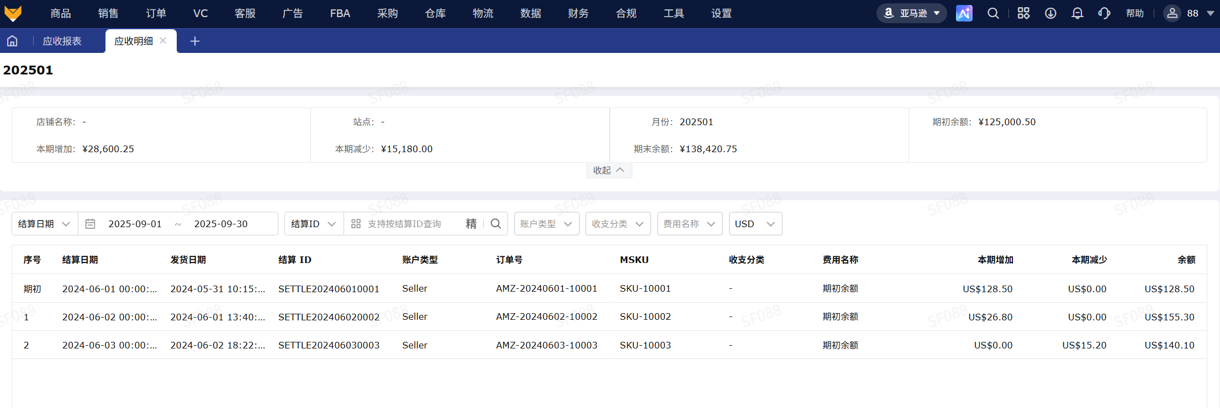Open the 广告 menu
Viewport: 1220px width, 408px height.
pos(292,13)
